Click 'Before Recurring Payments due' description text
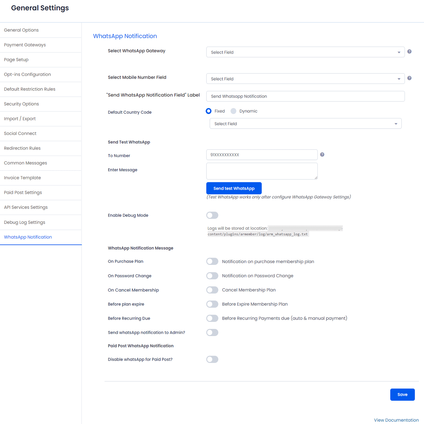424x424 pixels. pyautogui.click(x=285, y=318)
